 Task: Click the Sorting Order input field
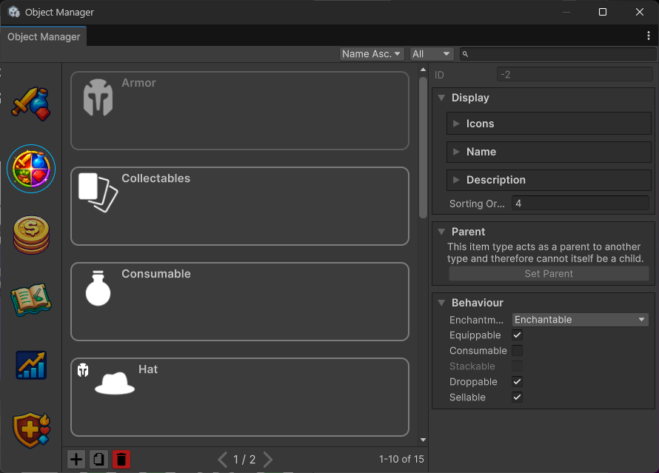point(580,203)
